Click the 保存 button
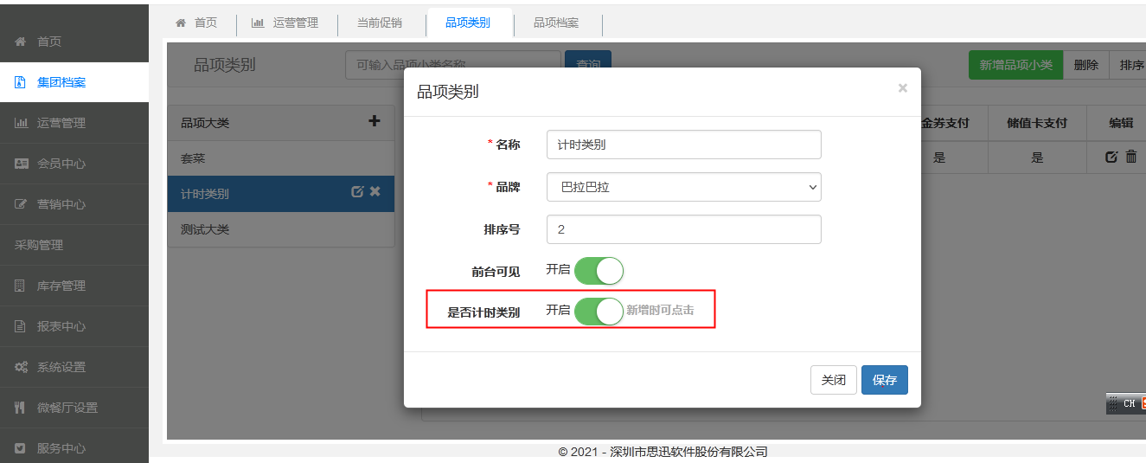The height and width of the screenshot is (463, 1146). tap(884, 380)
